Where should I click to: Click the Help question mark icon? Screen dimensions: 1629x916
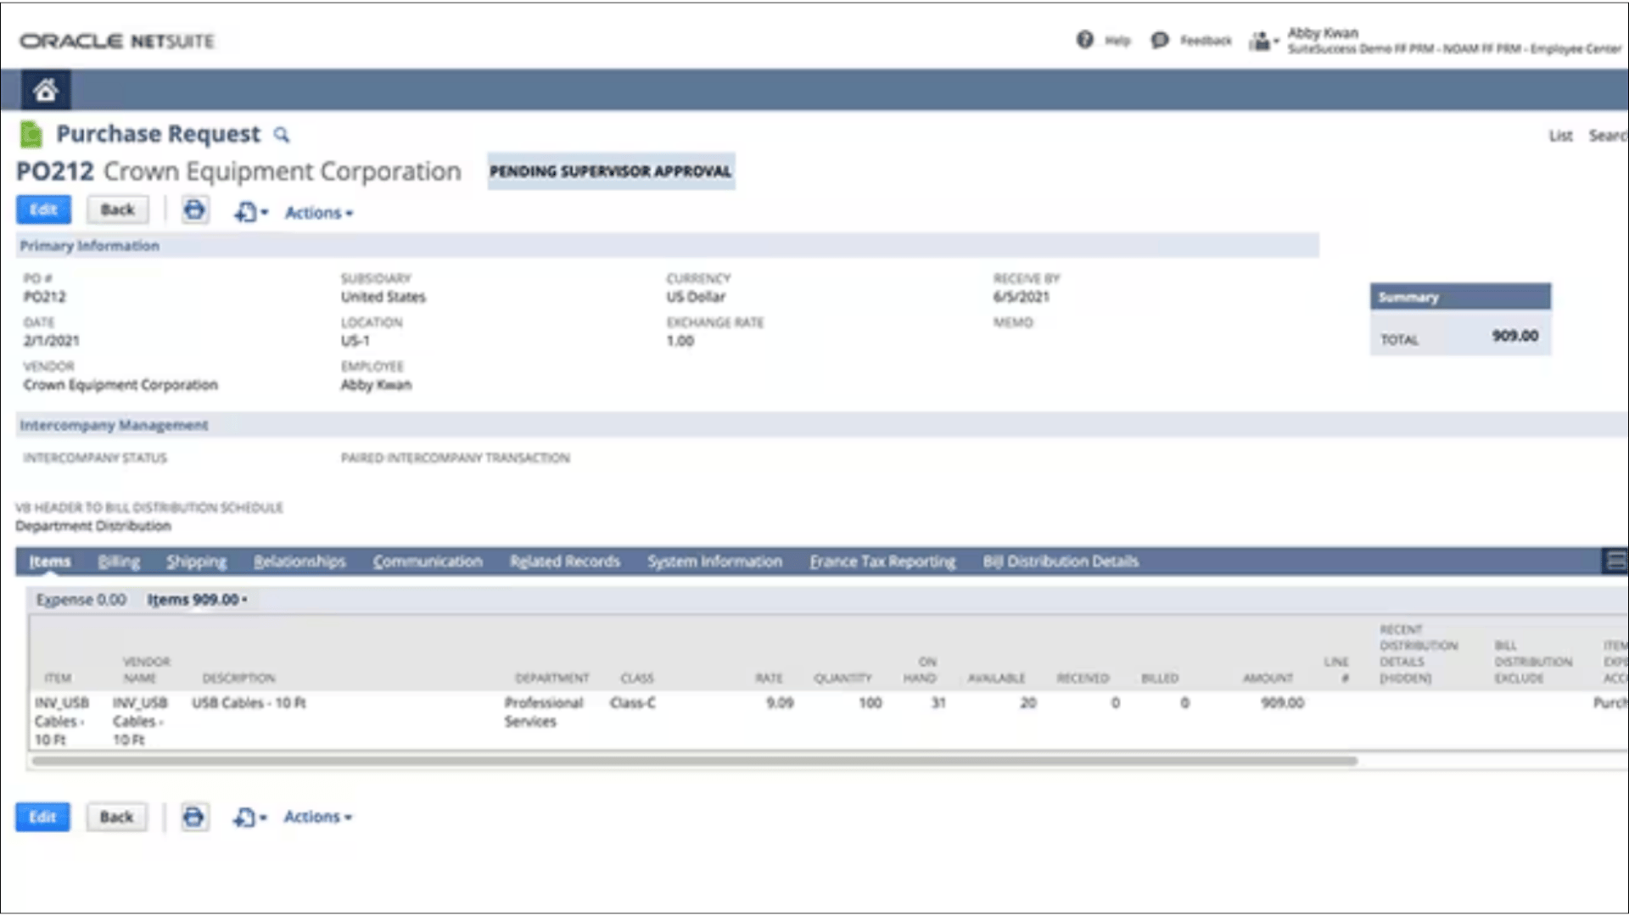[1084, 40]
